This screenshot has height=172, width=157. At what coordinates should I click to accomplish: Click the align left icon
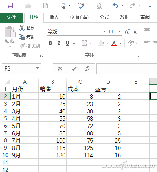click(147, 43)
